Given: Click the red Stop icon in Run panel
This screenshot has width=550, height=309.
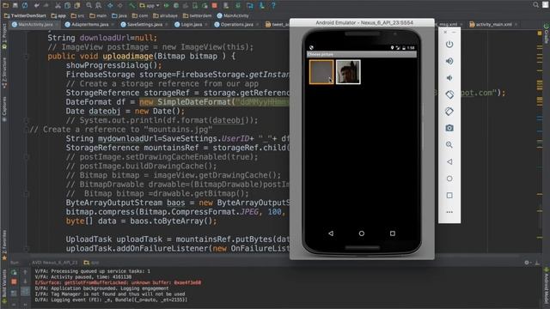Looking at the screenshot, I should click(14, 282).
